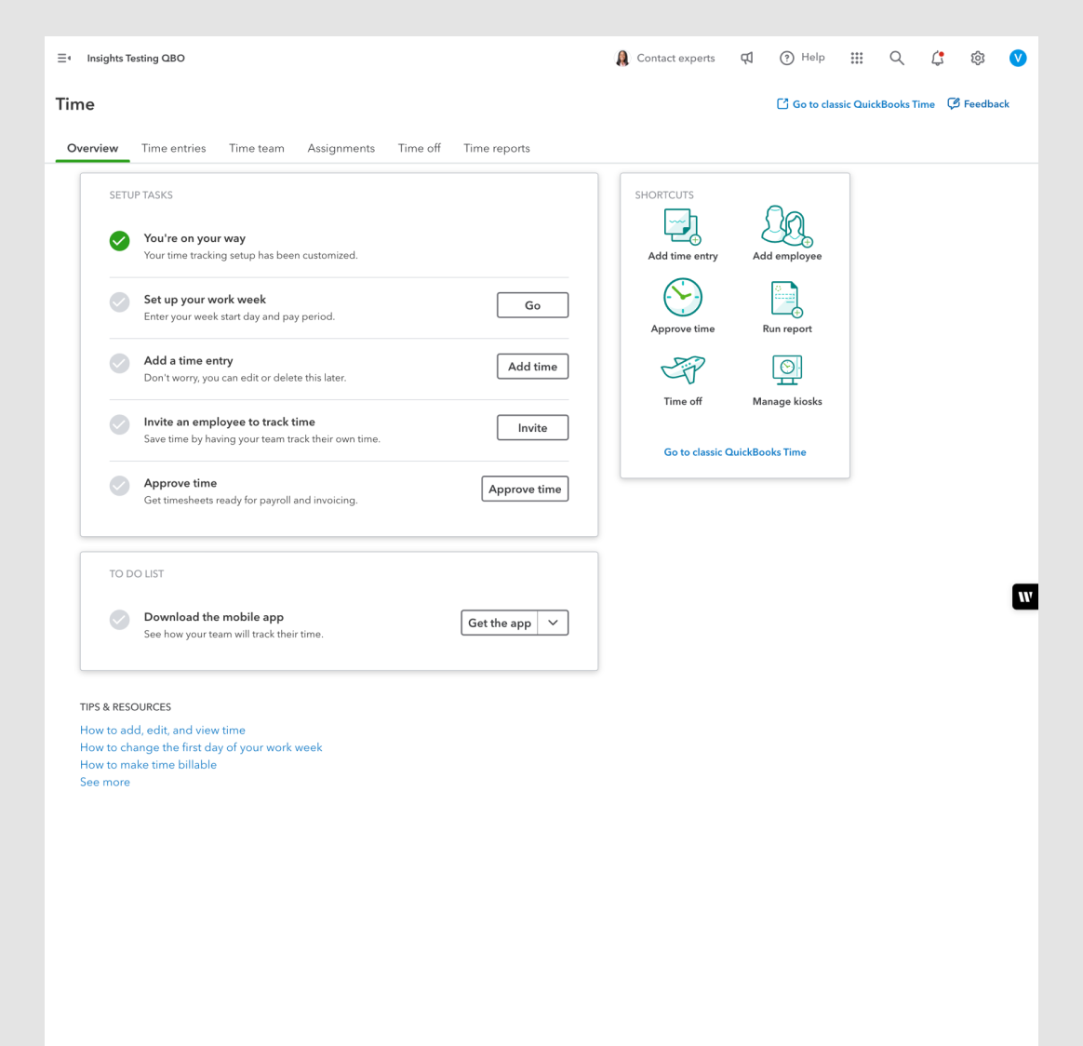Open the Time reports tab
The image size is (1083, 1046).
coord(496,148)
